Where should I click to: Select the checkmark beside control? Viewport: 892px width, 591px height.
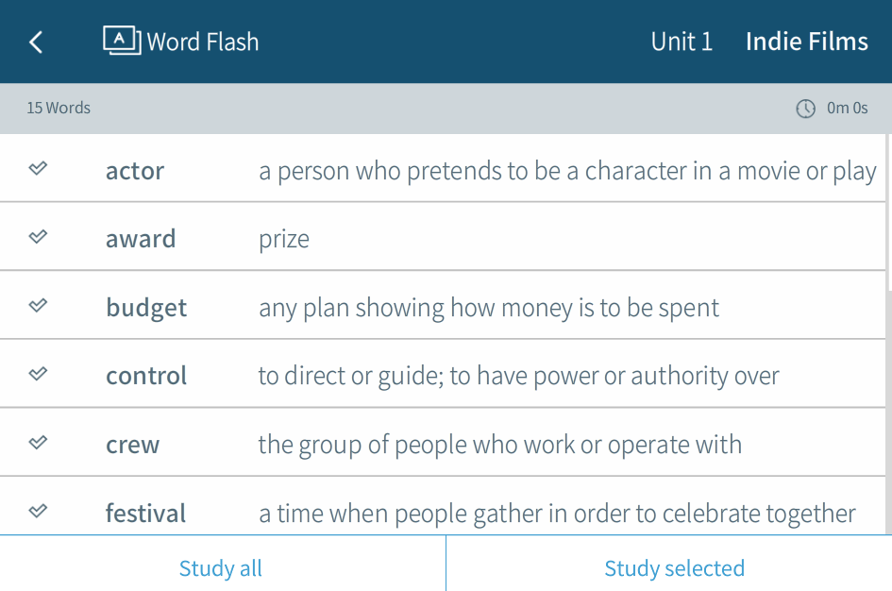click(38, 374)
